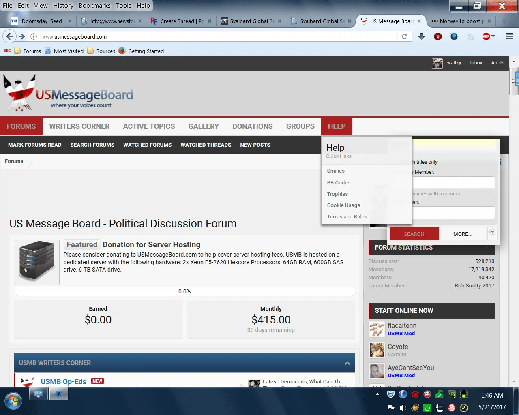Click the waltky user avatar icon
Image resolution: width=519 pixels, height=415 pixels.
437,63
